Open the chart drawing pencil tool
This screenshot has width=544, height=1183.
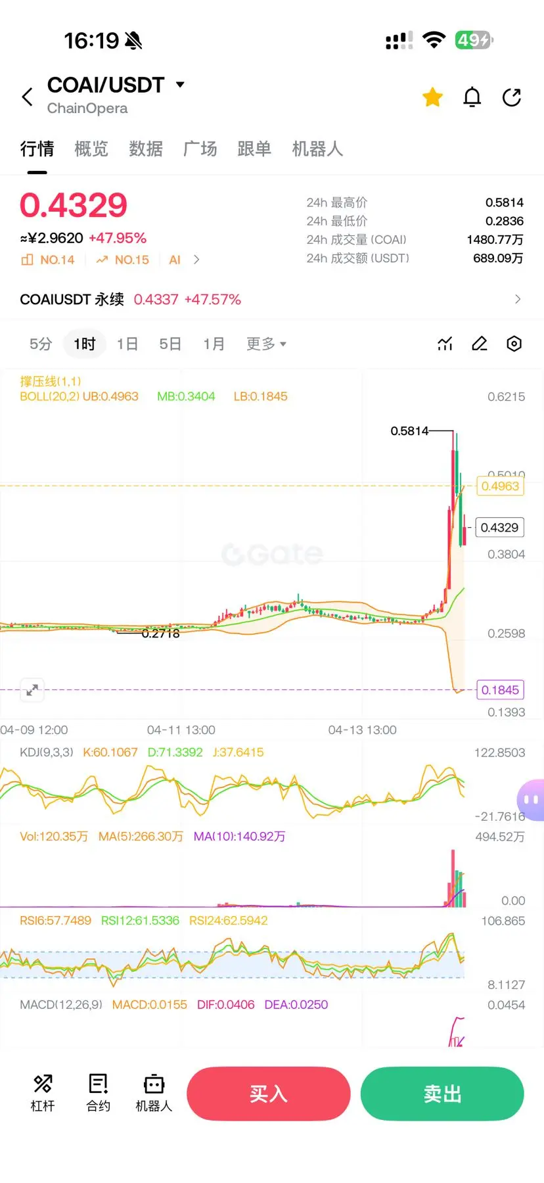pos(480,344)
